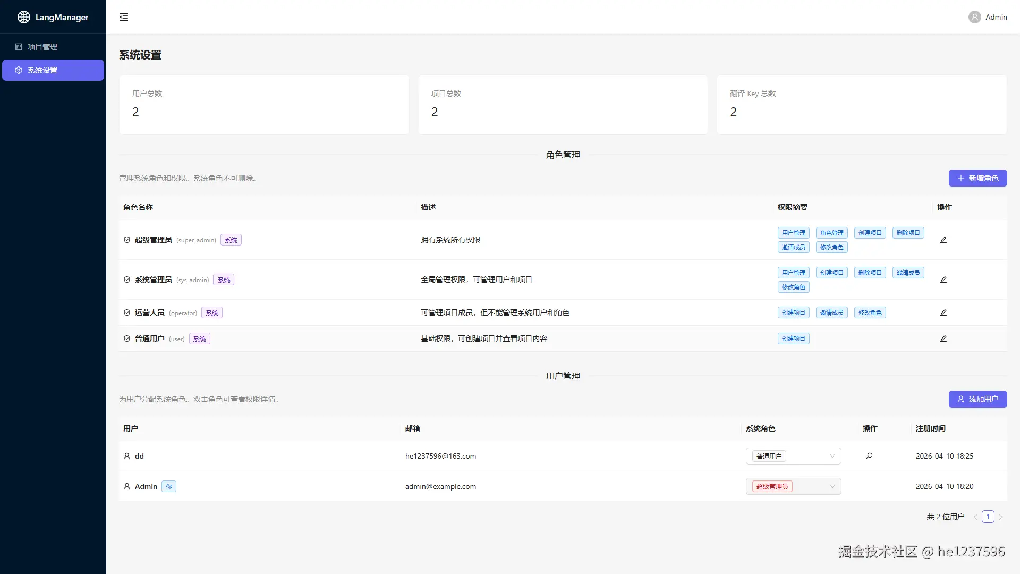Click the Admin avatar icon in the header
The height and width of the screenshot is (574, 1020).
click(974, 17)
